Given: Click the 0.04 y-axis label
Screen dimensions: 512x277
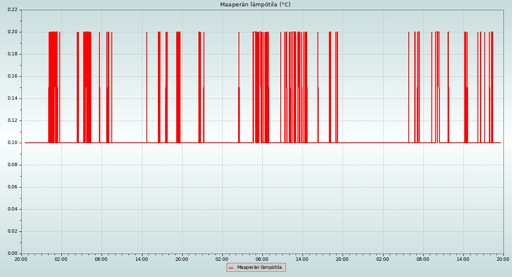Looking at the screenshot, I should click(12, 209).
